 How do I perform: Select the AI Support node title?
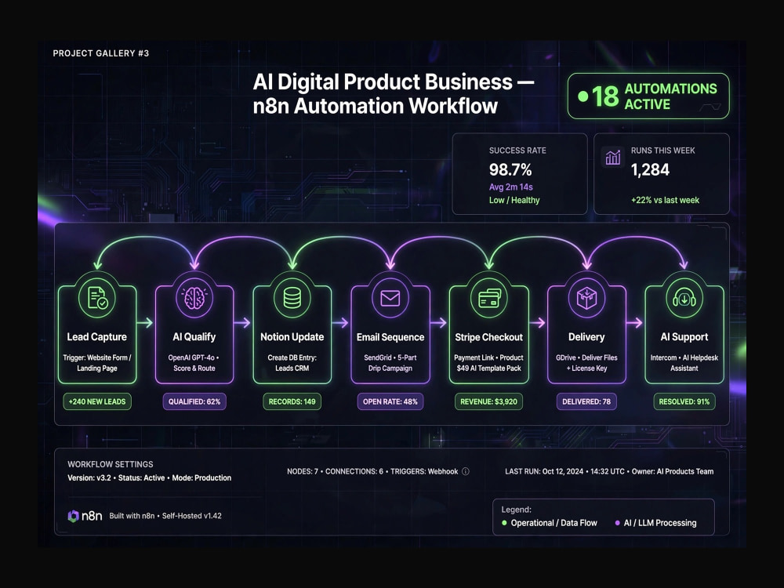tap(684, 337)
